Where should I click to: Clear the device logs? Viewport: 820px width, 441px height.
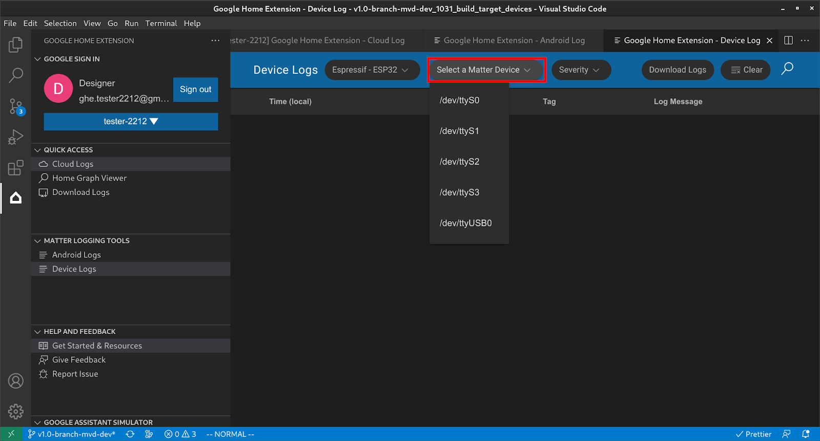746,70
